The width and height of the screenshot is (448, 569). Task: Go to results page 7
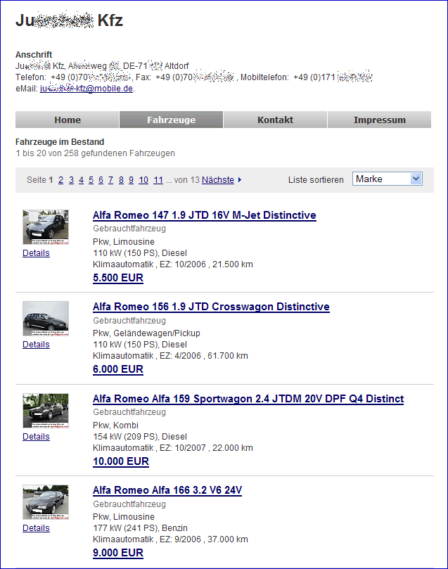pyautogui.click(x=110, y=180)
